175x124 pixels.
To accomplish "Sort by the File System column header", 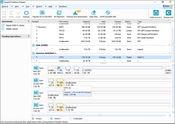I will pyautogui.click(x=67, y=22).
